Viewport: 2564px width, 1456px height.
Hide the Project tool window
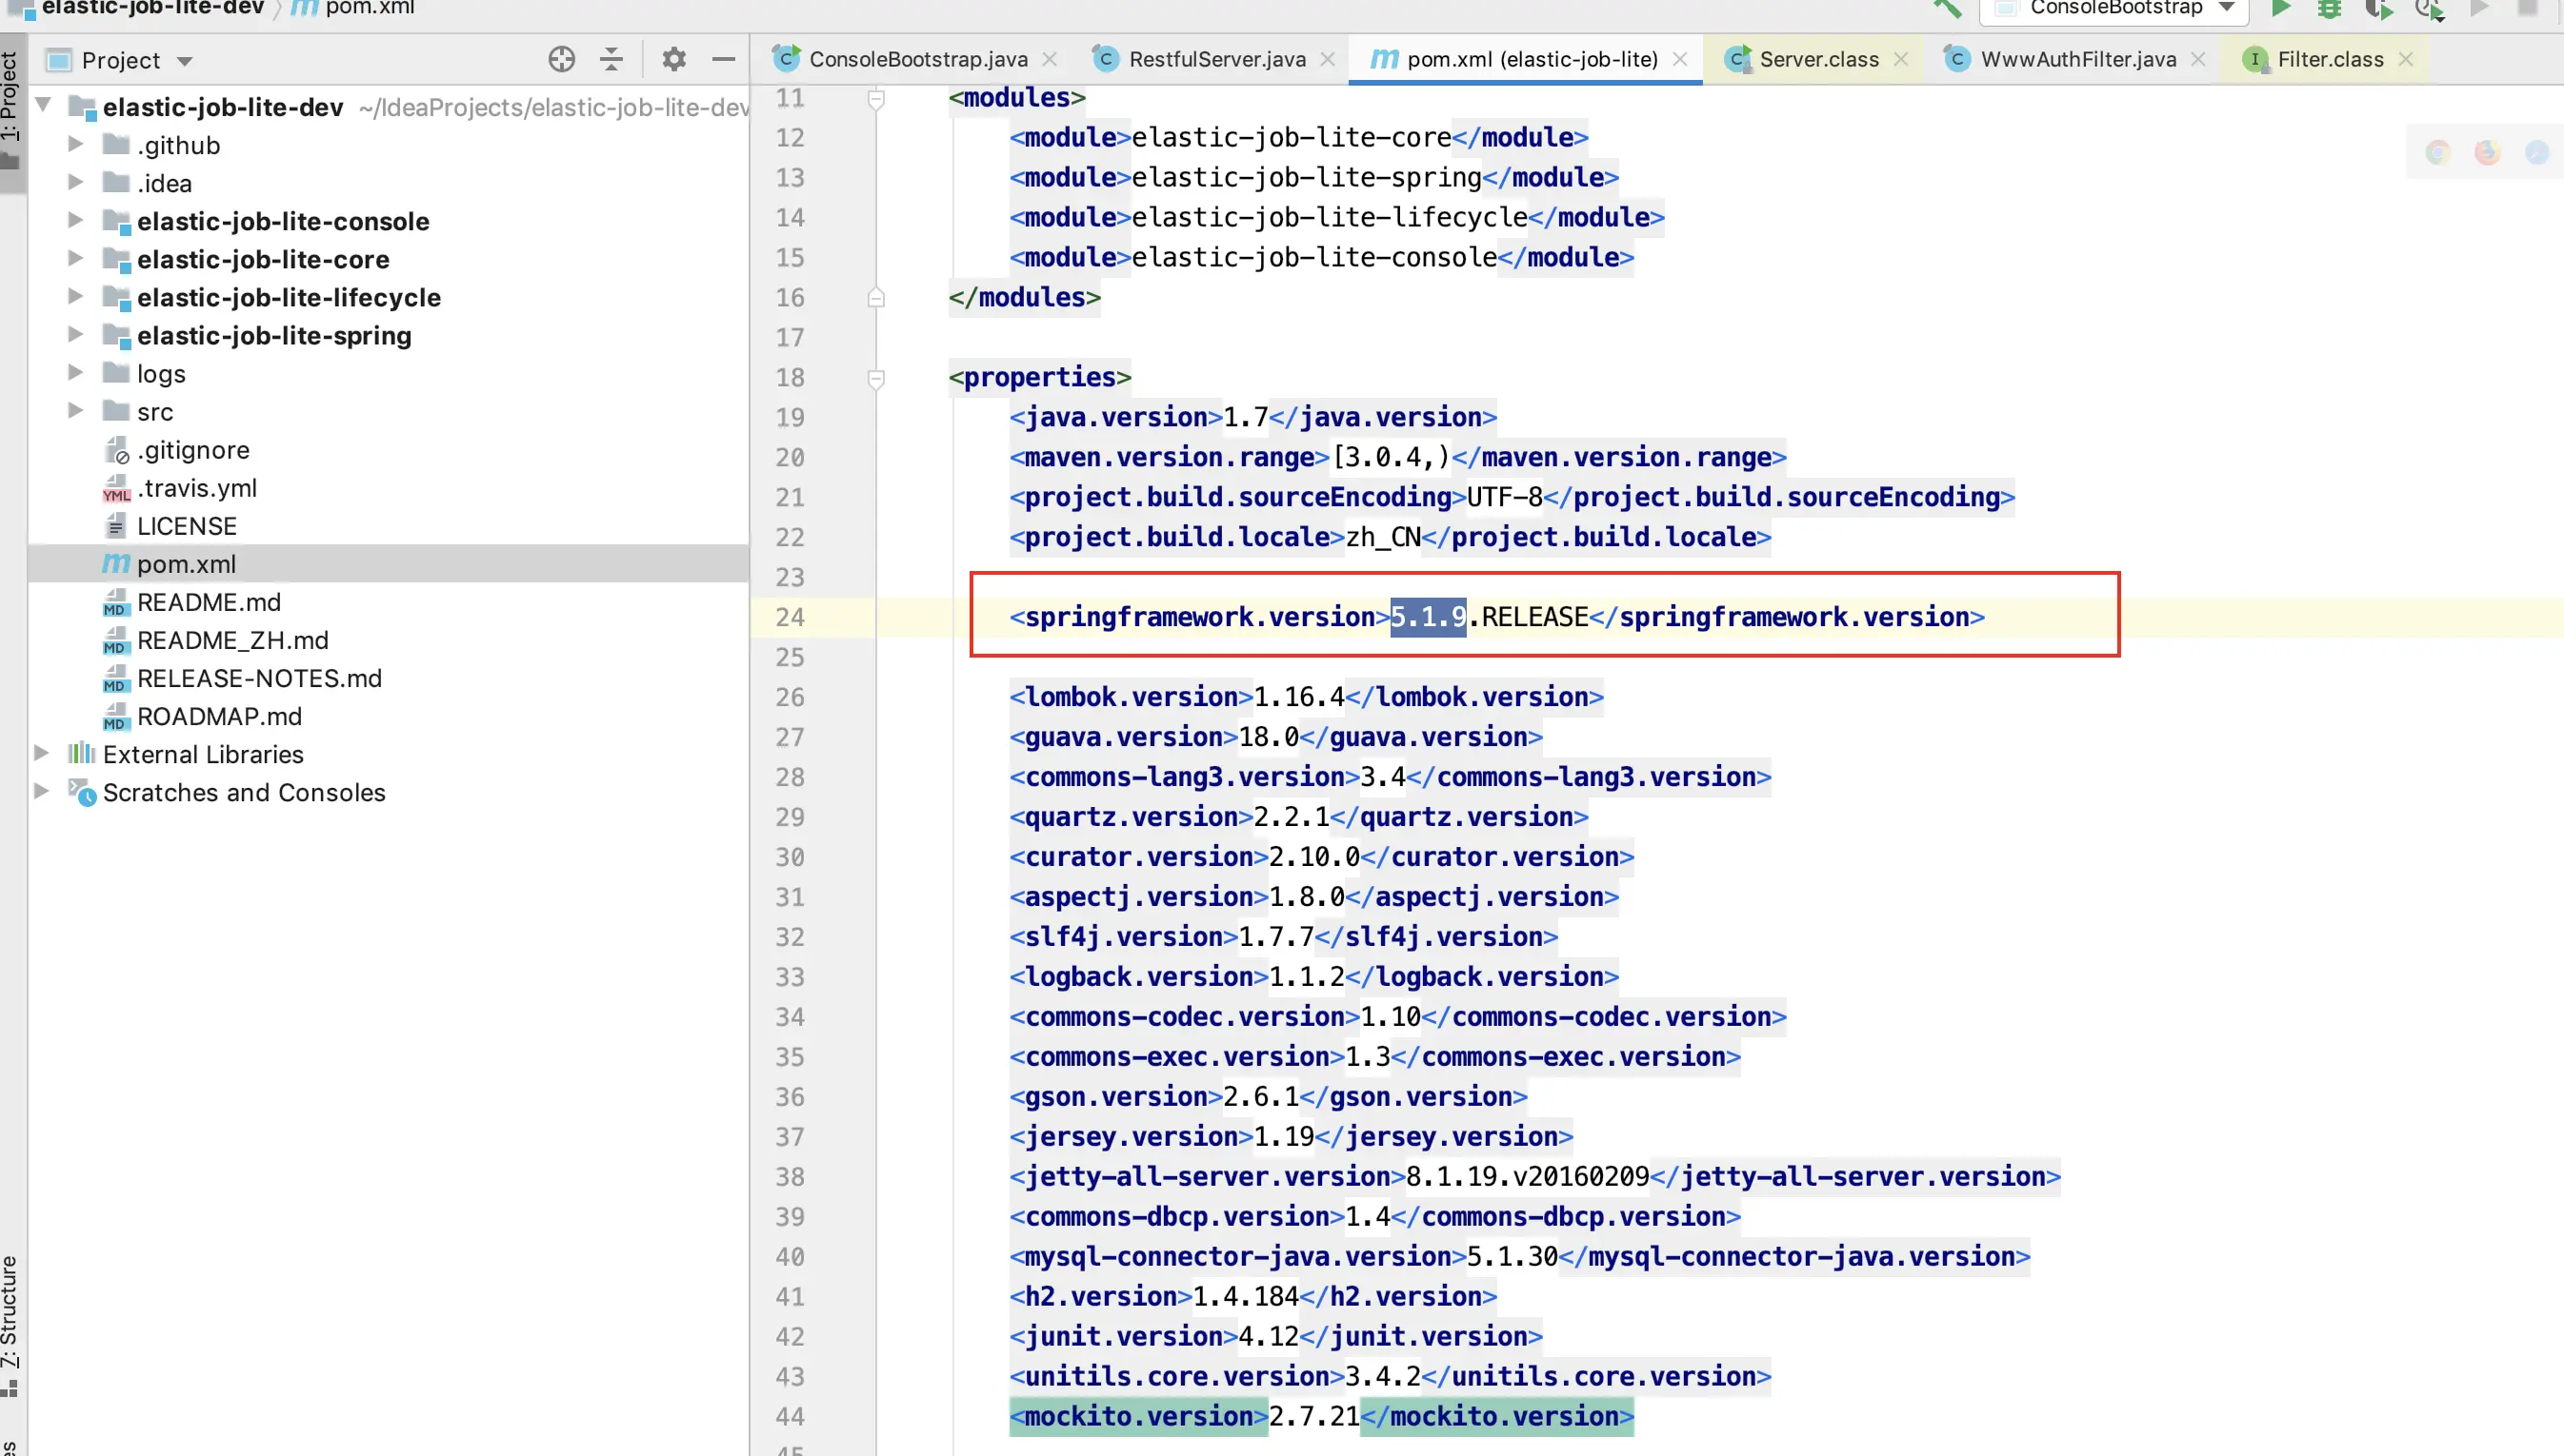(x=724, y=60)
